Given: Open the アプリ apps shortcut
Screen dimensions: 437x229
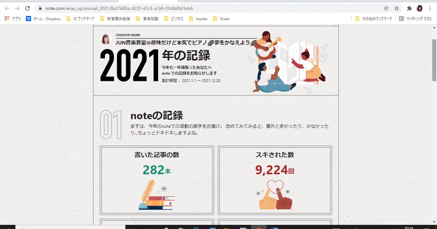Looking at the screenshot, I should [13, 19].
